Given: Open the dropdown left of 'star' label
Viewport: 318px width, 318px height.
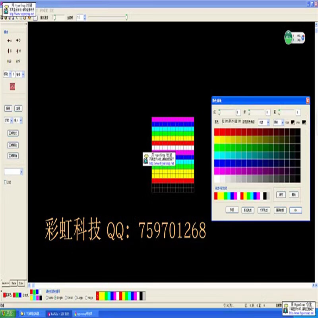Looking at the screenshot, I should (x=279, y=122).
